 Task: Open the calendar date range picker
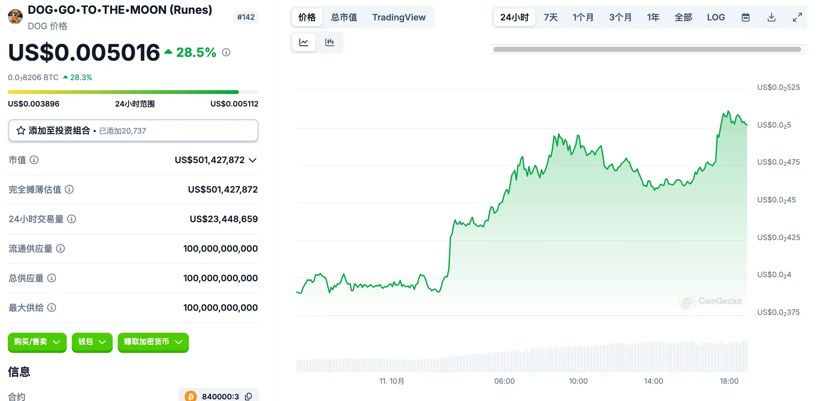tap(746, 17)
